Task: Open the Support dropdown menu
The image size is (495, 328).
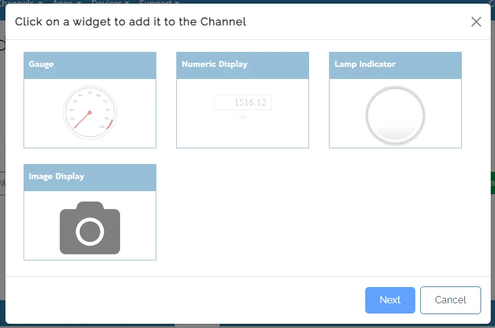Action: (x=158, y=2)
